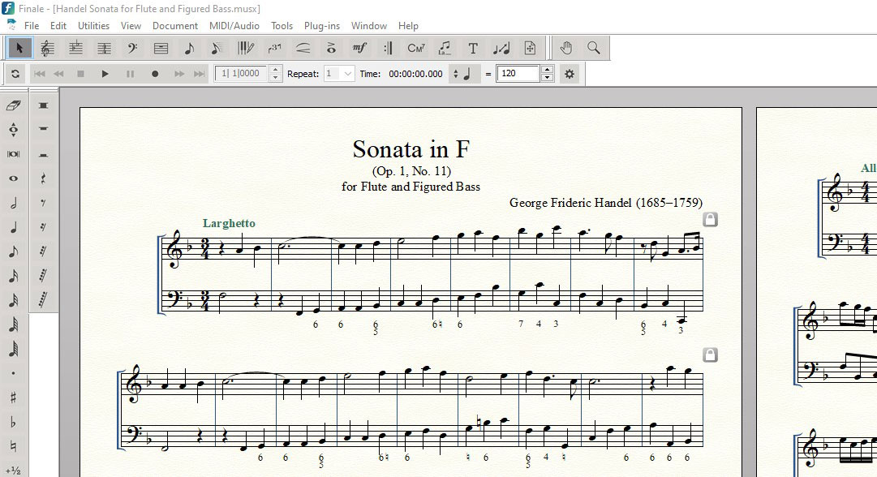The image size is (877, 477).
Task: Choose the HyperScribe tool
Action: tap(246, 48)
